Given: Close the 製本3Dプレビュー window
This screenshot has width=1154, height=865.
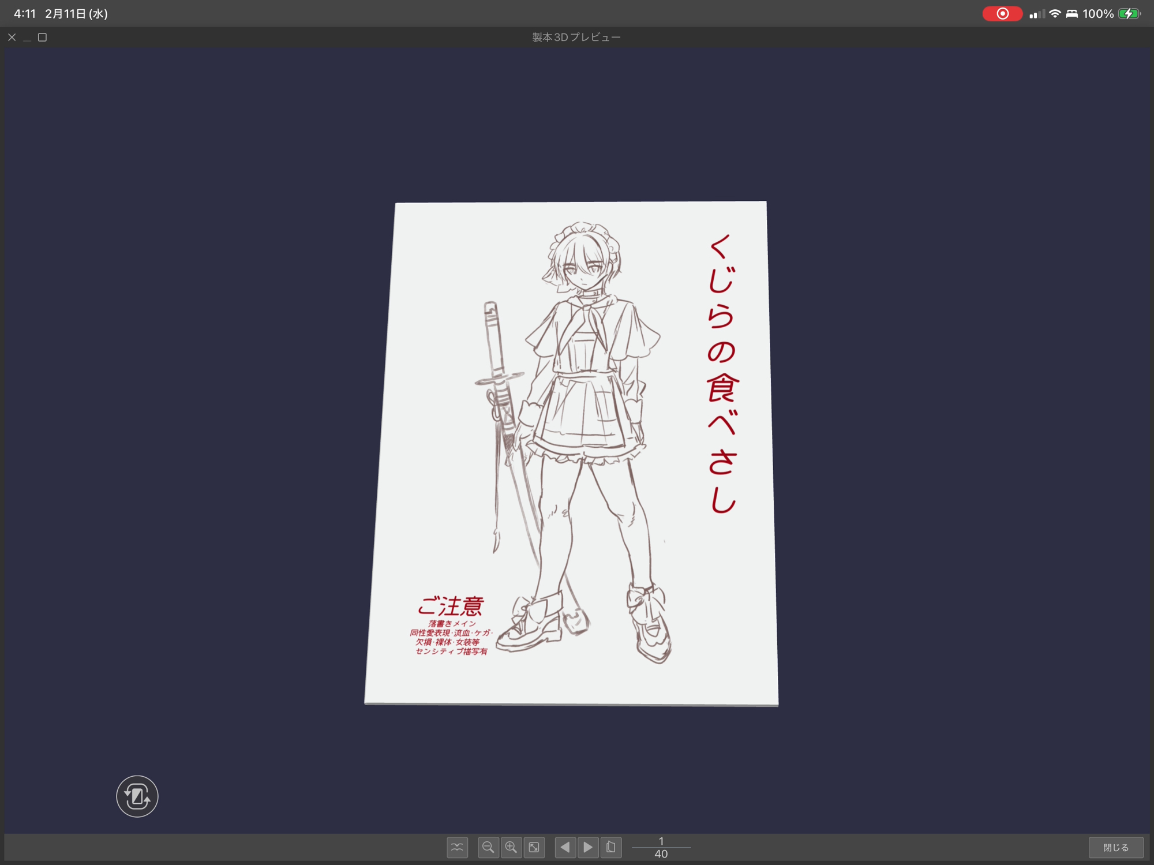Looking at the screenshot, I should [x=12, y=38].
